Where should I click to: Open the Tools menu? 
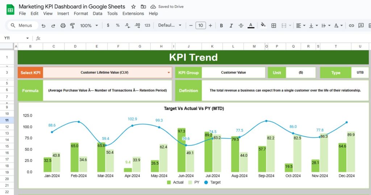(x=112, y=13)
